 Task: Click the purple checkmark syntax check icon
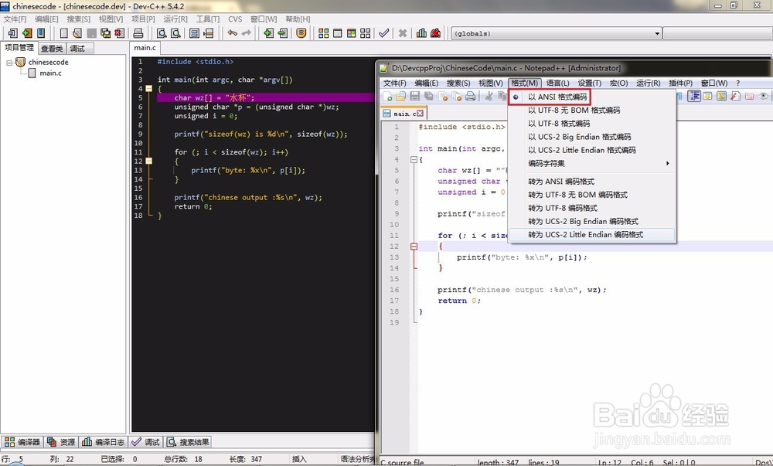point(383,33)
